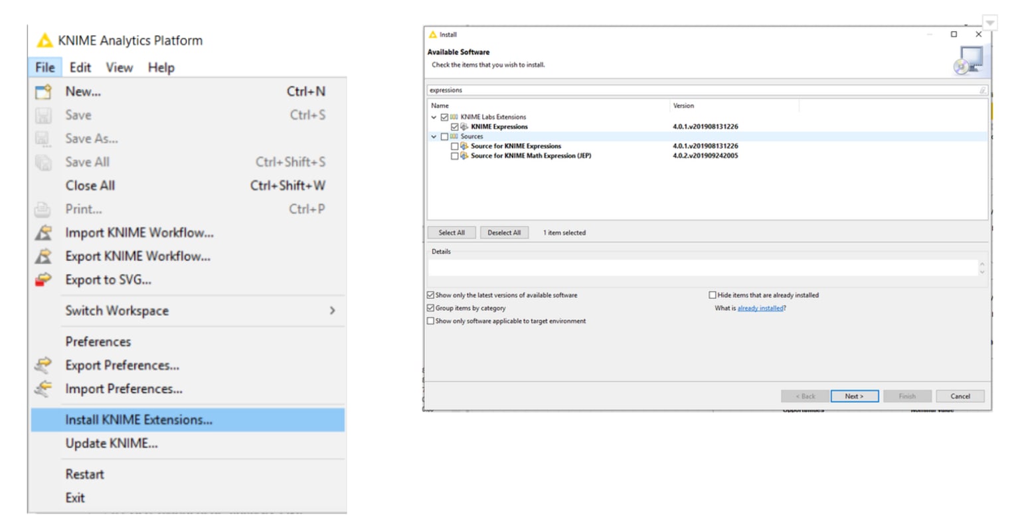Click the Save disk icon in File menu
The width and height of the screenshot is (1020, 529).
coord(43,115)
